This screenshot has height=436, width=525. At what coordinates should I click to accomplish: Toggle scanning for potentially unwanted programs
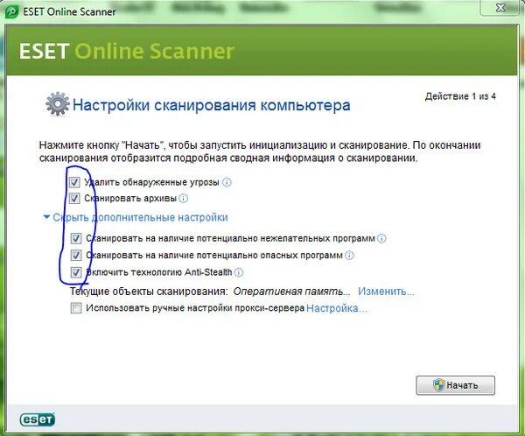pos(76,238)
